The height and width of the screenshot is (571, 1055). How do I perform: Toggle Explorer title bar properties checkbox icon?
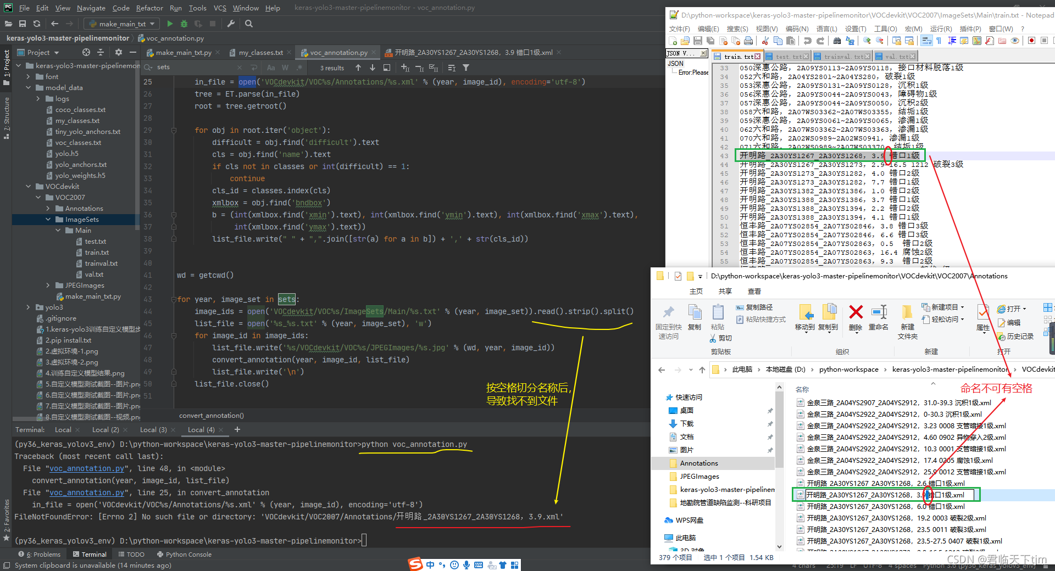(678, 276)
